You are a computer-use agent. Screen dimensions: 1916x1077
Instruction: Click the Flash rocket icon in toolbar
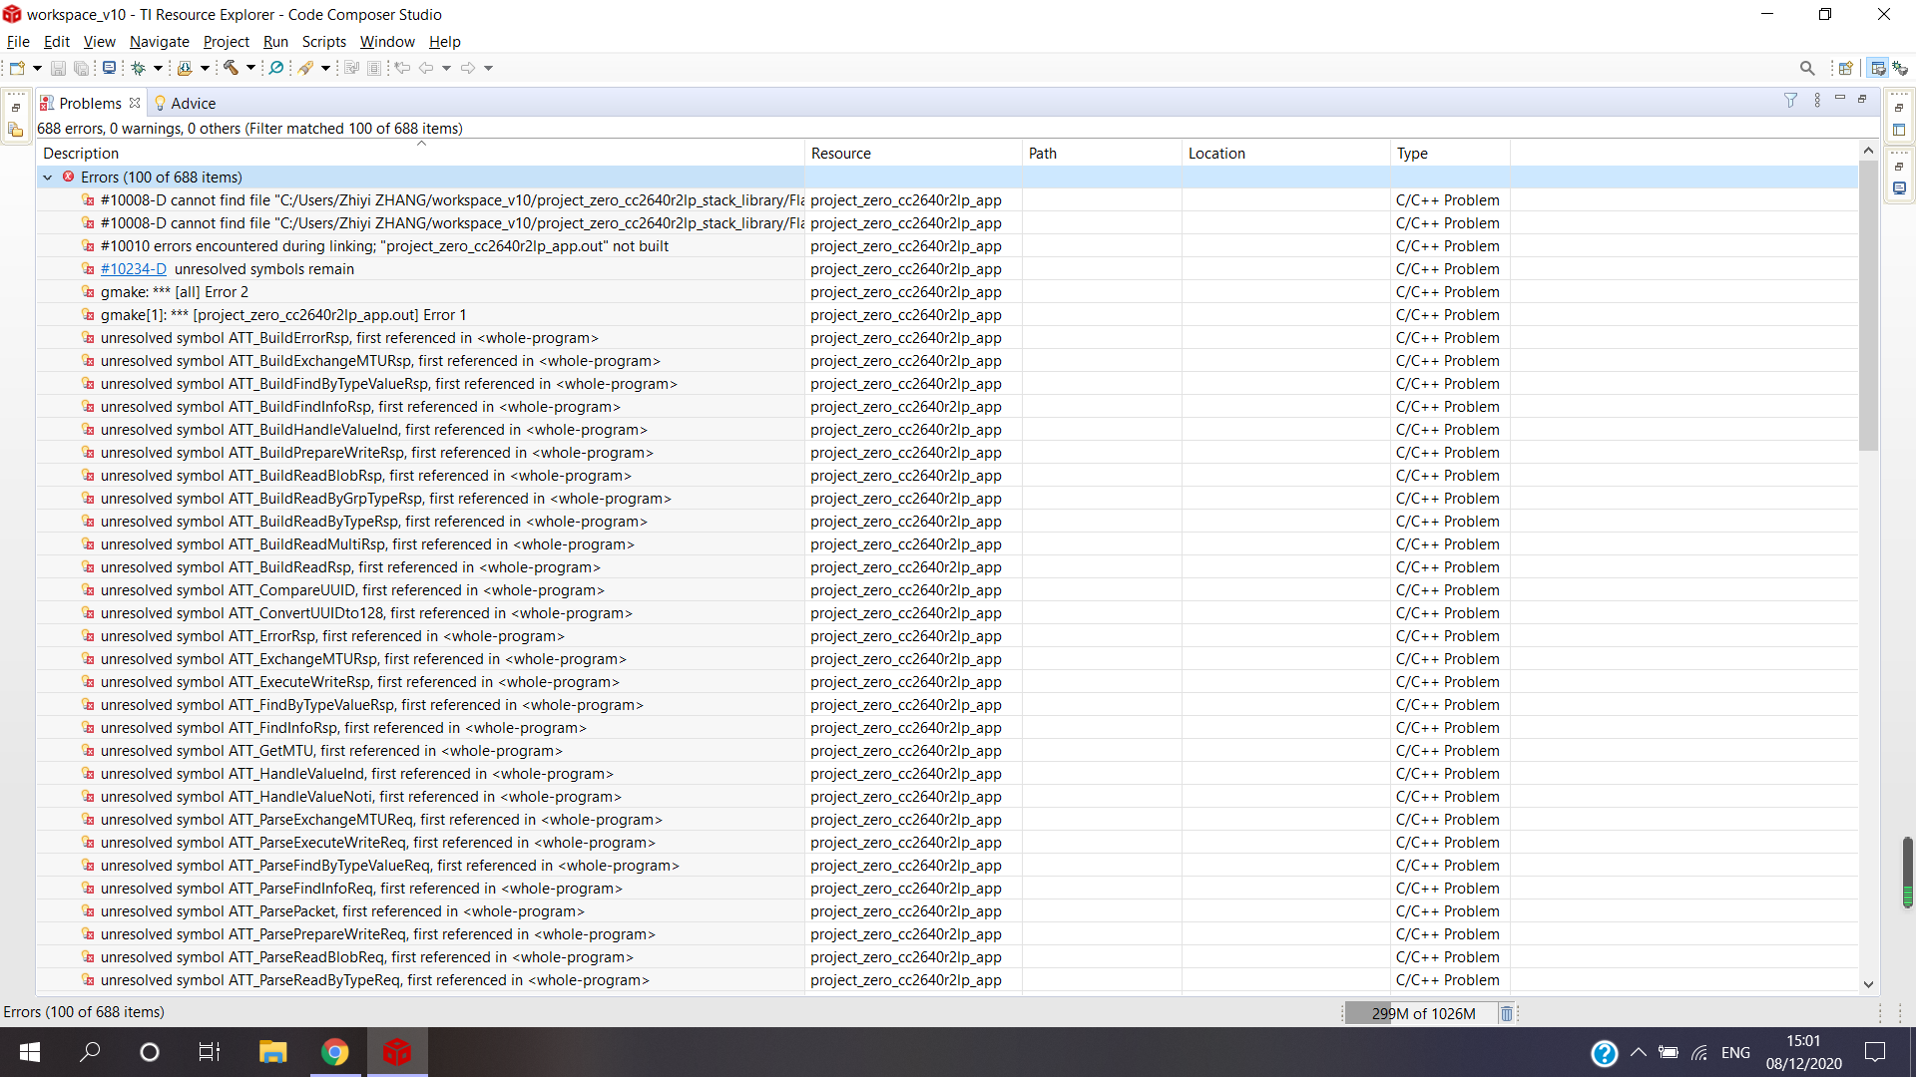306,68
